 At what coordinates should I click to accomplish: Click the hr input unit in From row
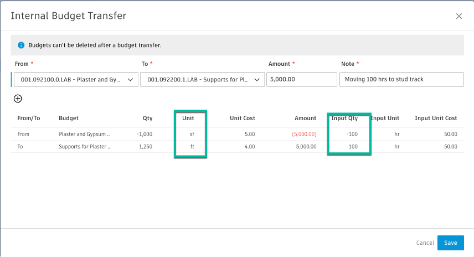(x=397, y=134)
